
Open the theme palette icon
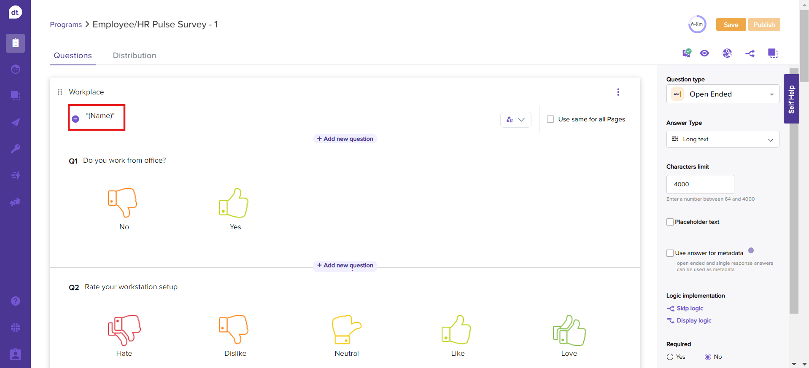(x=727, y=53)
